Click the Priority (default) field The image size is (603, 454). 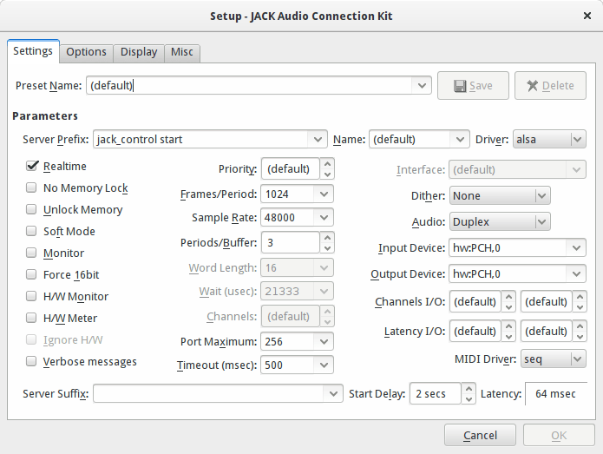pos(291,169)
